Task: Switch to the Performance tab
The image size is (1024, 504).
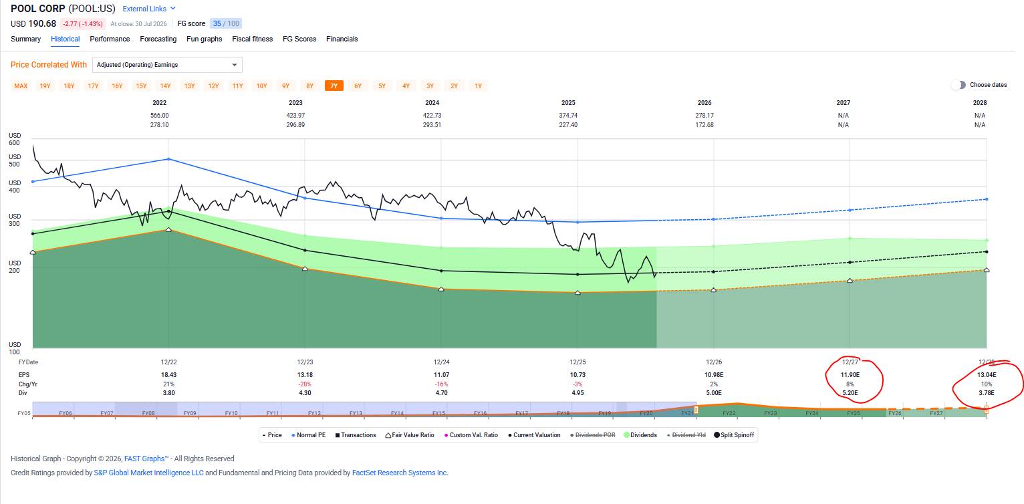Action: point(110,39)
